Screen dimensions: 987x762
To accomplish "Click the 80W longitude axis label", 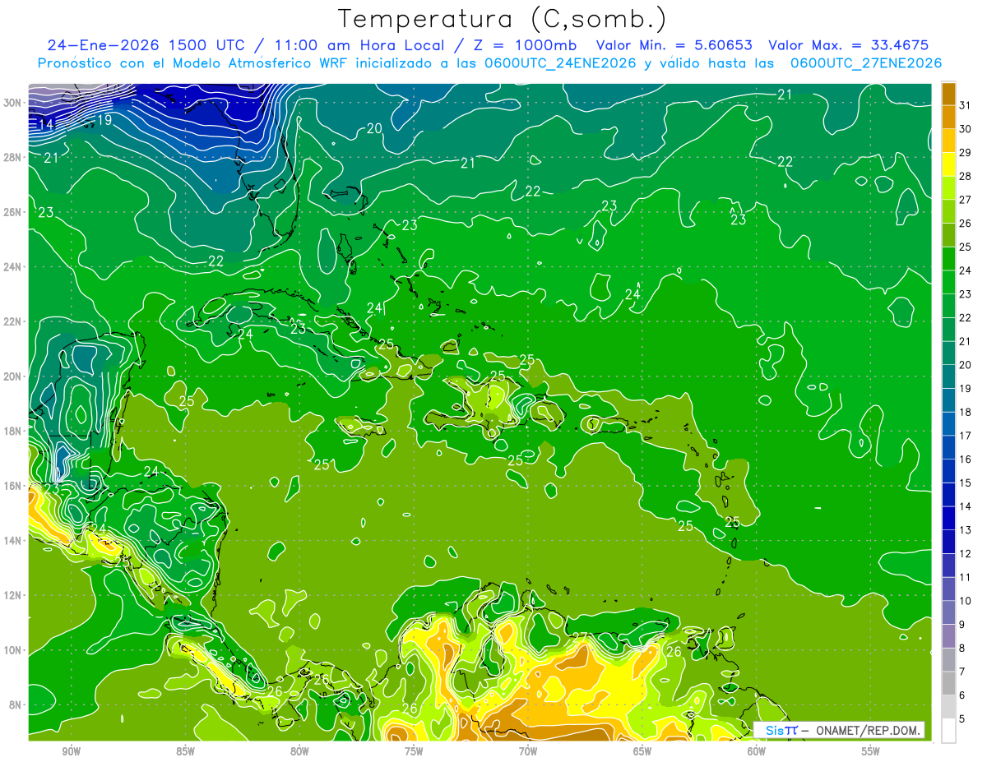I will (x=299, y=751).
